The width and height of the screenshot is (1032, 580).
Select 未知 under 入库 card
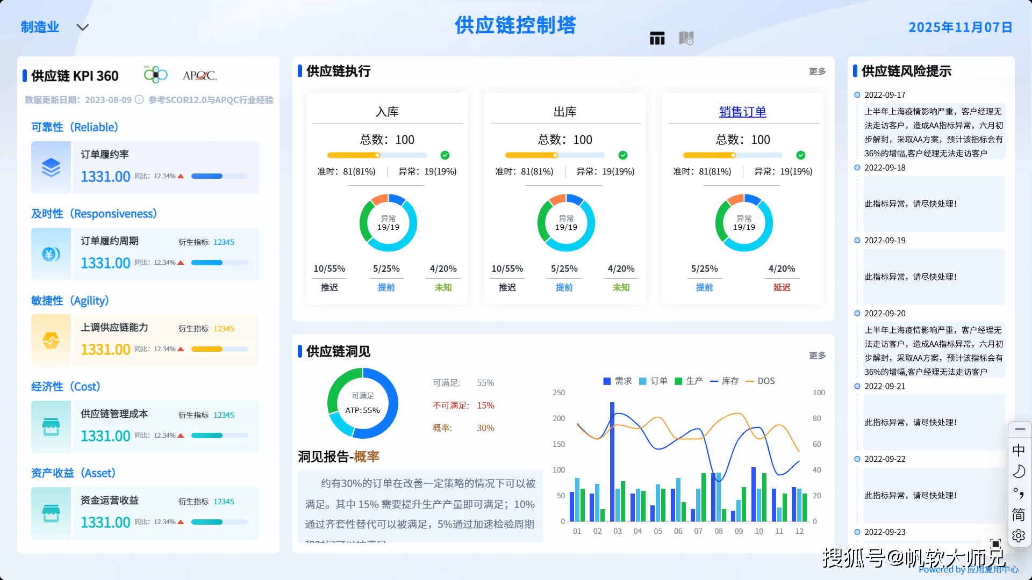(x=443, y=287)
